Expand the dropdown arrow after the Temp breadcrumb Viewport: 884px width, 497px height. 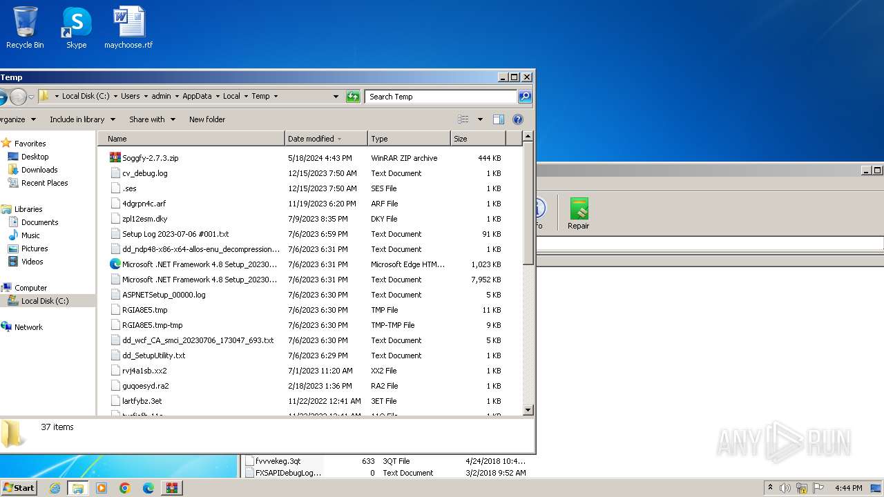[276, 96]
